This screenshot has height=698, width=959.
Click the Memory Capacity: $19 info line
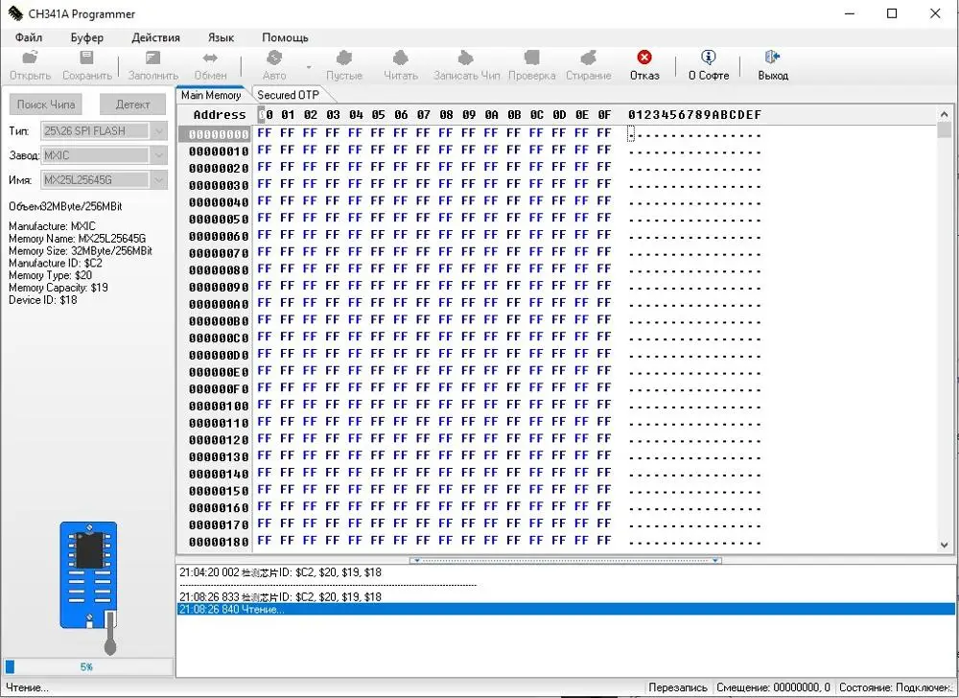58,288
